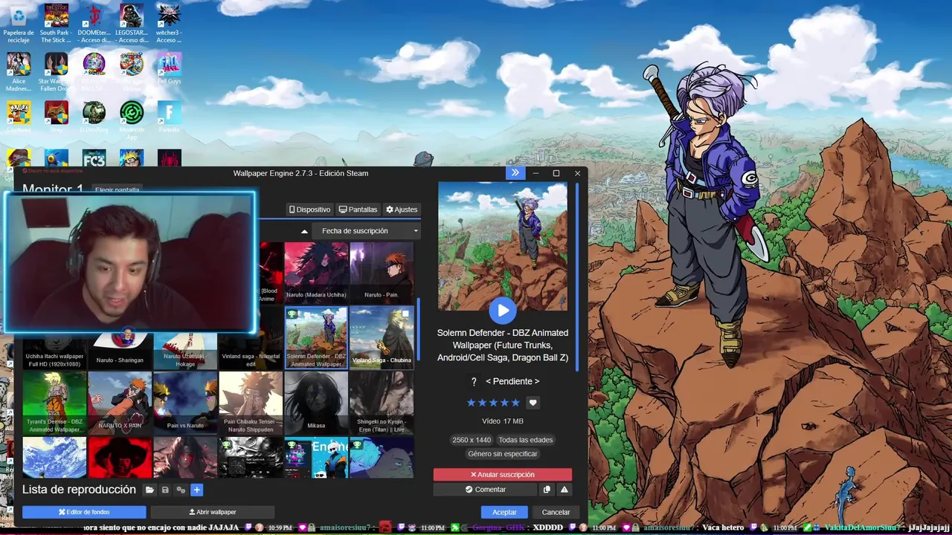The width and height of the screenshot is (952, 535).
Task: Click the 2560 x 1440 resolution tag
Action: [472, 440]
